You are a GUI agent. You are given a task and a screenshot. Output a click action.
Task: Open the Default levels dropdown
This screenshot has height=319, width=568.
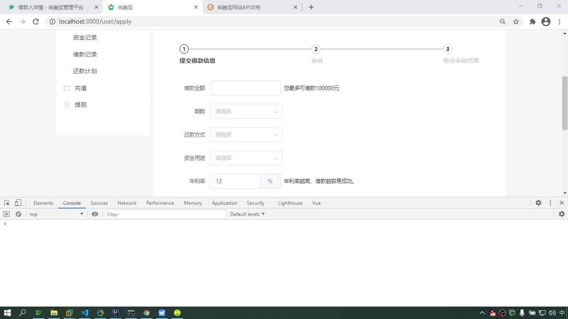tap(248, 214)
